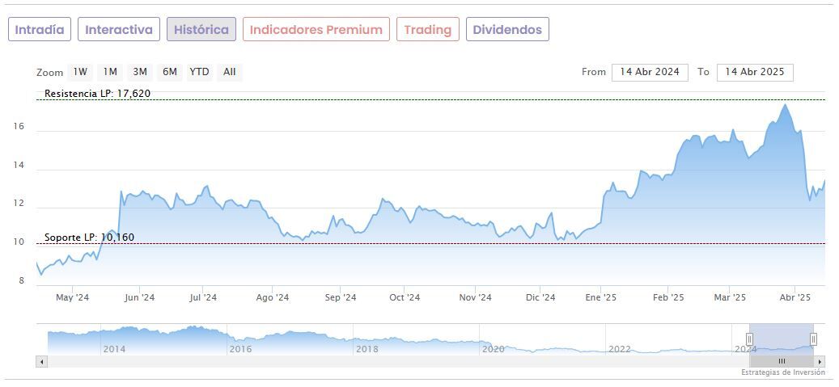
Task: Select the YTD zoom option
Action: tap(199, 72)
